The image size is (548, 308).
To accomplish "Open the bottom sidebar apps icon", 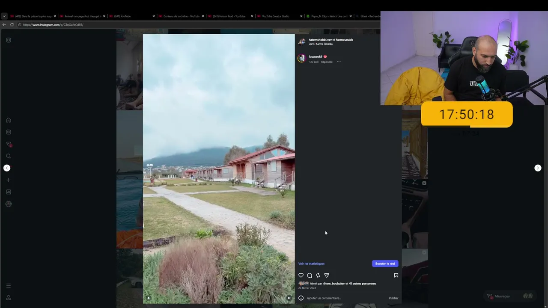I will [x=9, y=298].
